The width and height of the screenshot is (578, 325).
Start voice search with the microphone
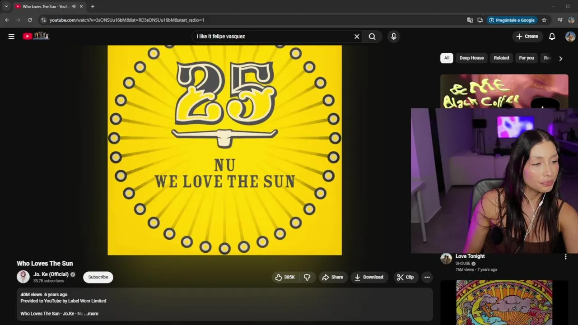394,37
